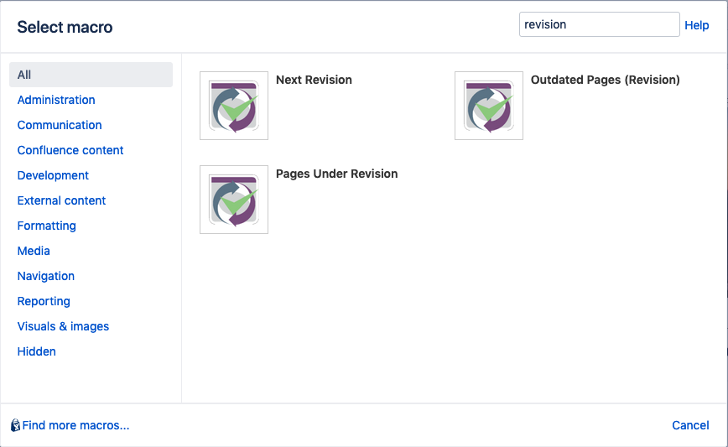The width and height of the screenshot is (728, 447).
Task: Select the Navigation category
Action: tap(46, 276)
